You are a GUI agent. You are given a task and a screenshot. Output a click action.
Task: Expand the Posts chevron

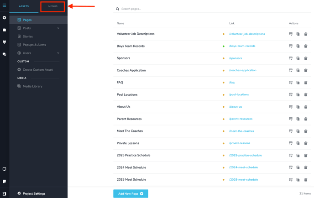point(58,28)
